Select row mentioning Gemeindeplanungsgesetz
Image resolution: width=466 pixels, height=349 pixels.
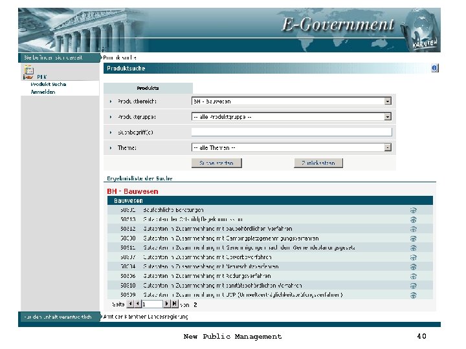tap(270, 248)
